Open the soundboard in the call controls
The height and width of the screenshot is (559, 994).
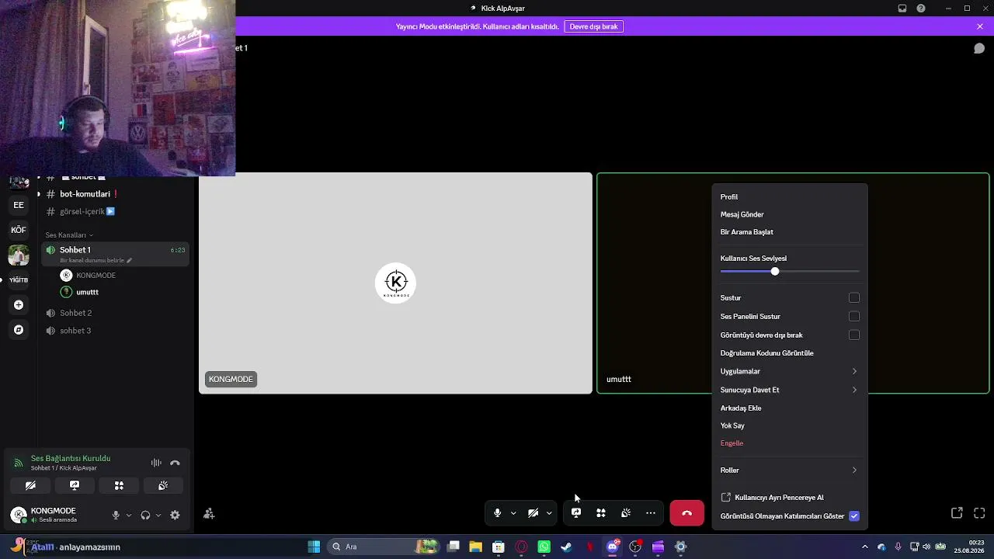point(626,513)
